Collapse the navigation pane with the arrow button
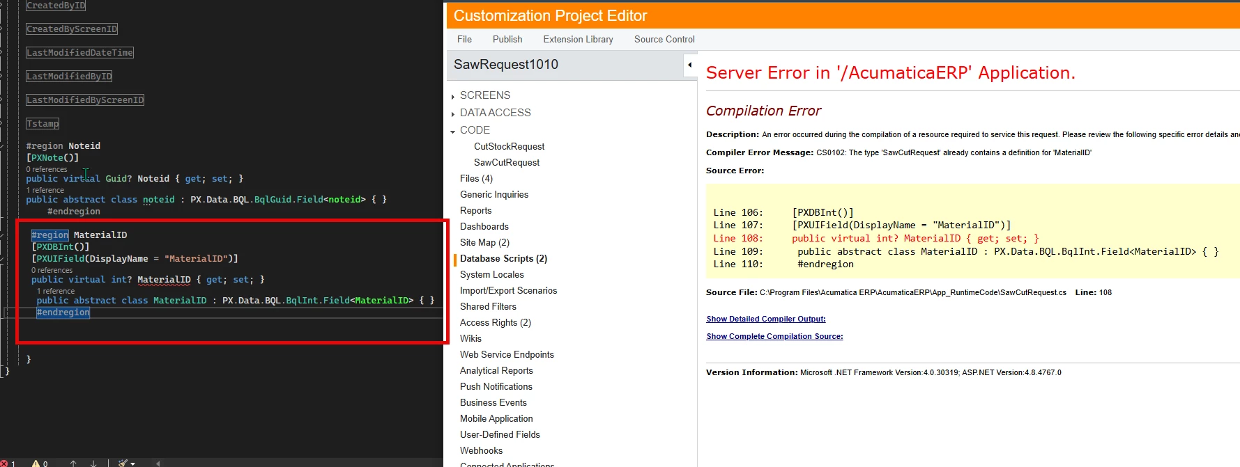 coord(690,65)
